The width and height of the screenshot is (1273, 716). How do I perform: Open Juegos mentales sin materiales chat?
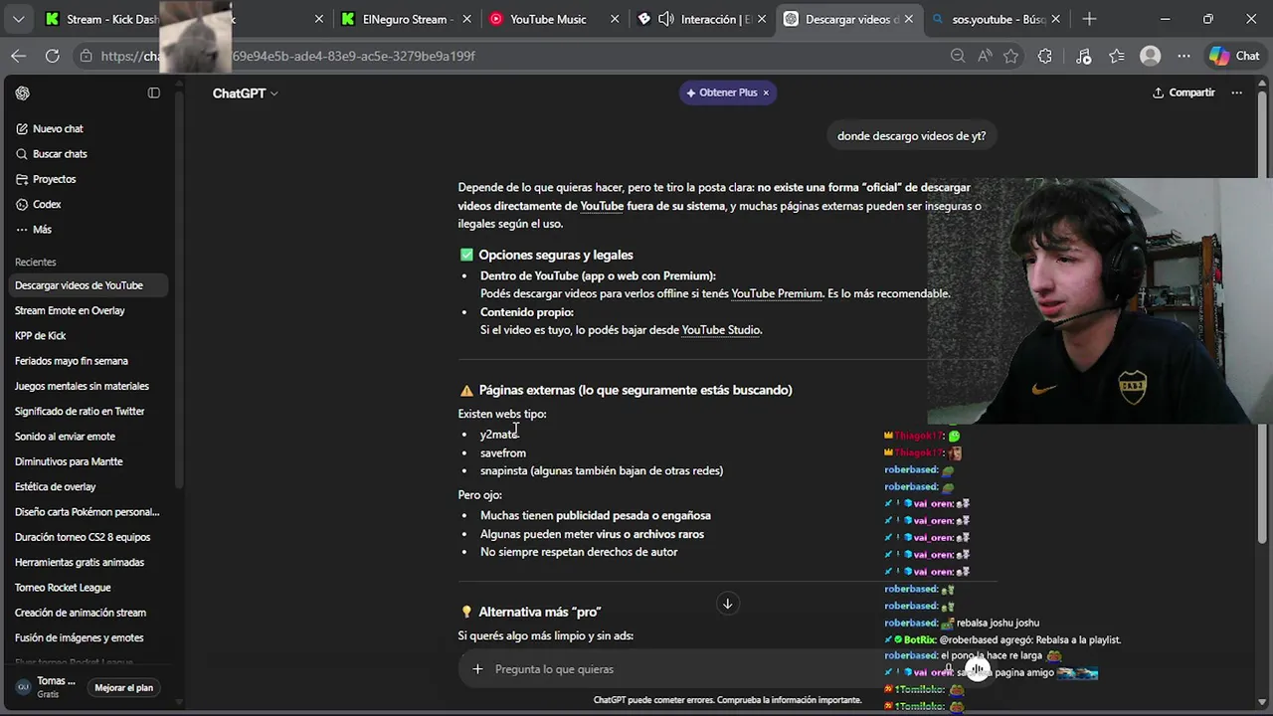[86, 386]
